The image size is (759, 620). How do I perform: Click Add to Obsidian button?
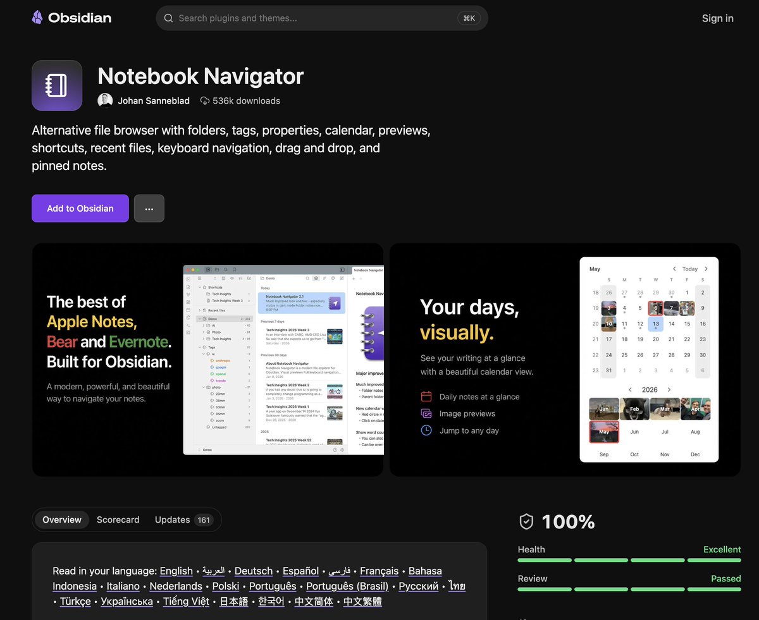click(x=80, y=209)
